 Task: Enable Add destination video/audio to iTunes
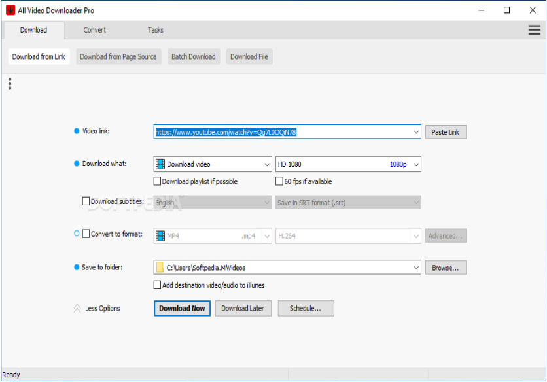[x=157, y=285]
